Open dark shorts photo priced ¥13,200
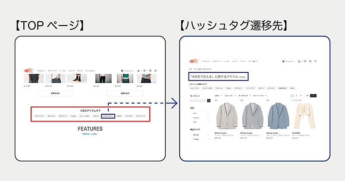 point(34,78)
